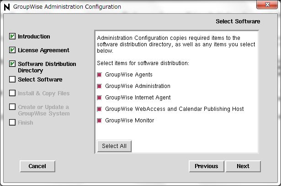Screen dimensions: 281x186
Task: Click the 'GroupWise Internet Agent' item text
Action: 138,98
